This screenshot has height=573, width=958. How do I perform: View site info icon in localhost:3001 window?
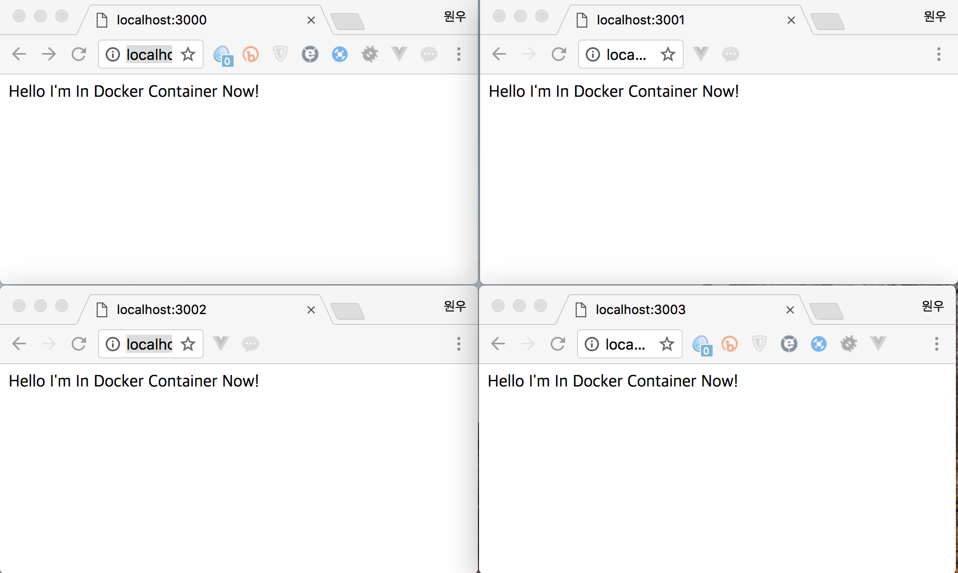(x=593, y=54)
